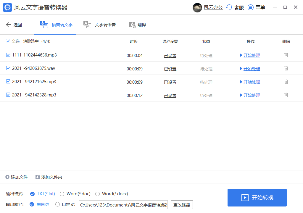Open 已设置 for 2021 -942142328.mp3
The height and width of the screenshot is (213, 303).
tap(170, 96)
